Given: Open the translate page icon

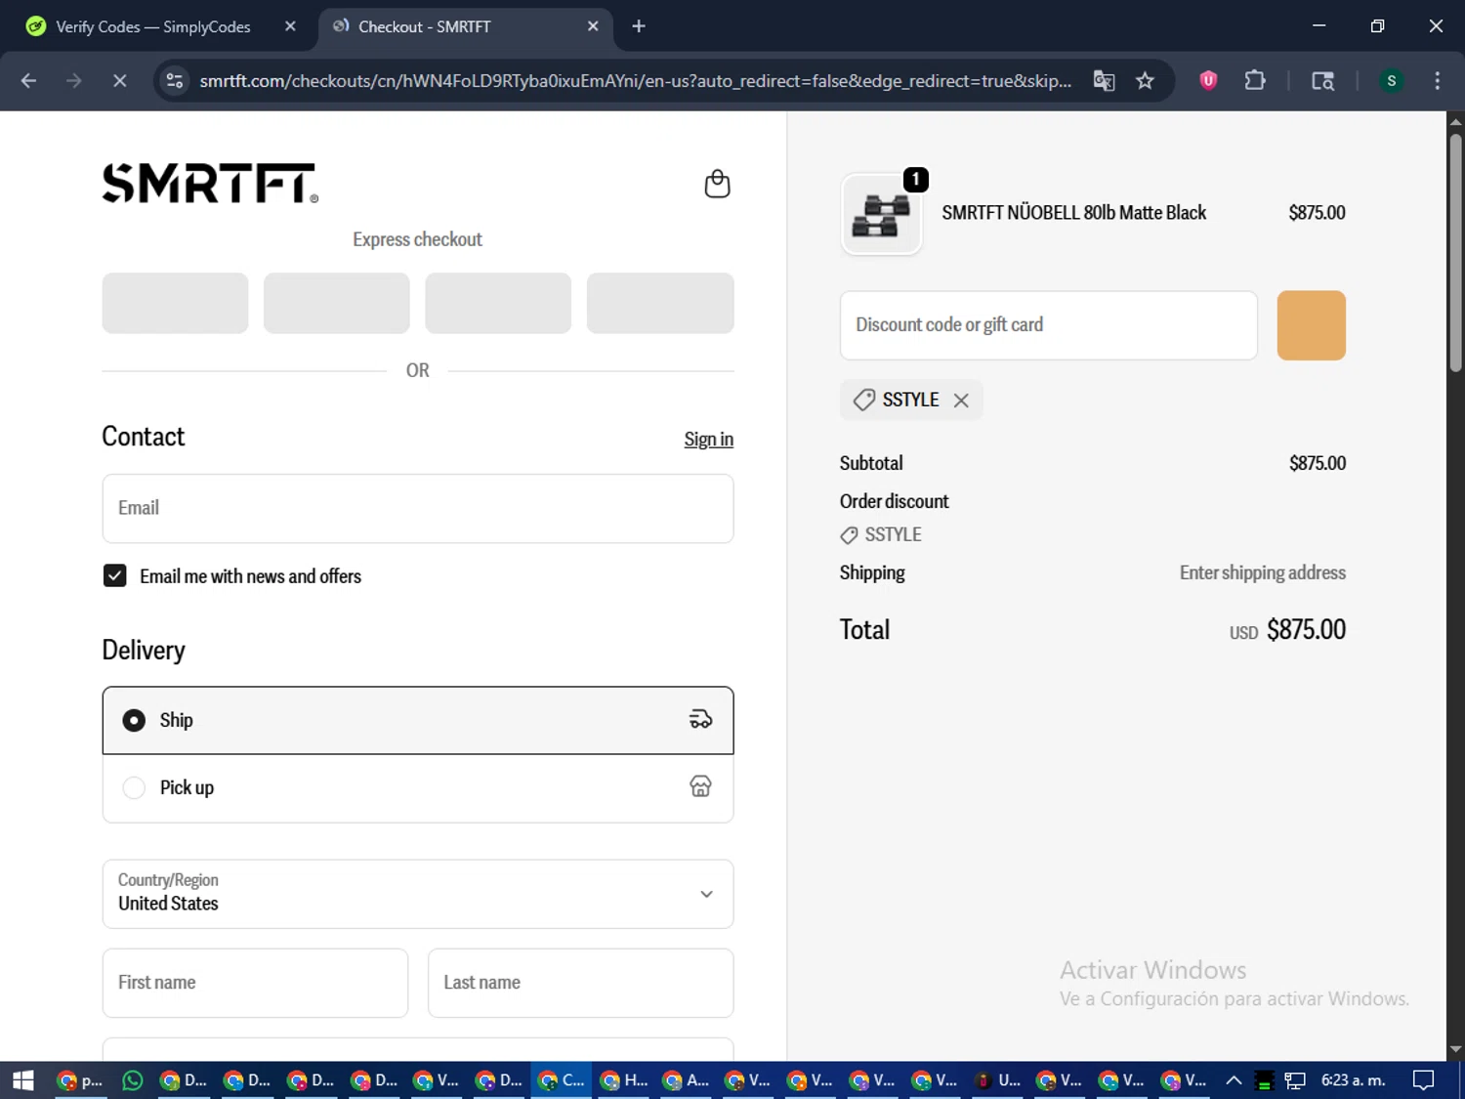Looking at the screenshot, I should (x=1104, y=81).
